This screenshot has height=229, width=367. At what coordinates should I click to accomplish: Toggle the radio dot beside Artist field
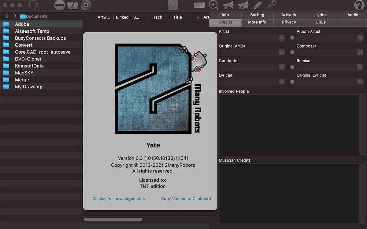click(292, 38)
